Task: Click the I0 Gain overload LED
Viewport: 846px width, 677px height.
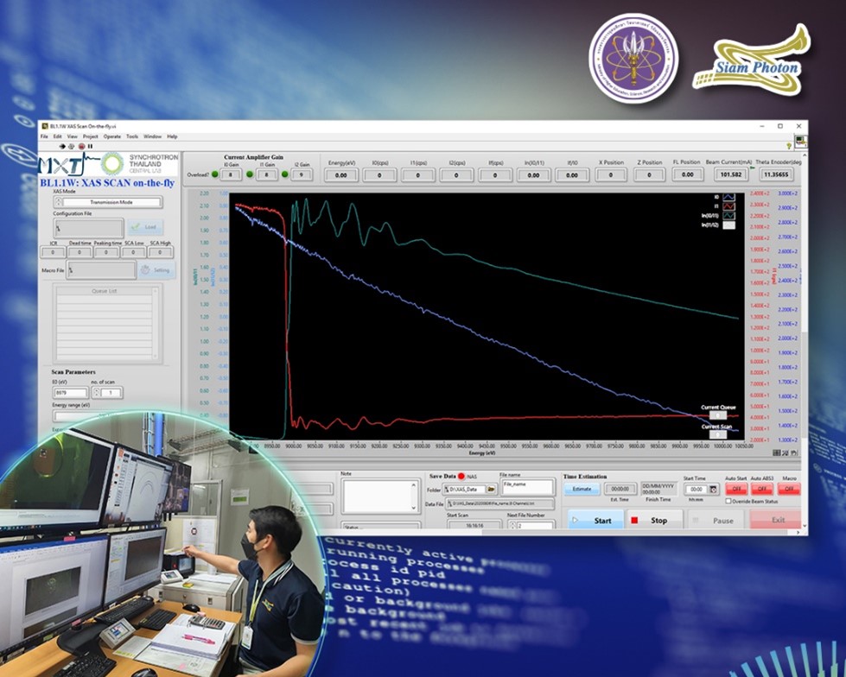Action: (215, 174)
